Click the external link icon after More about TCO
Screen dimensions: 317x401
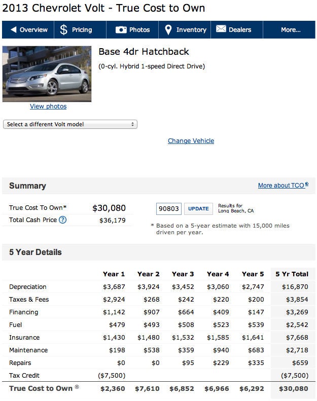tap(307, 184)
